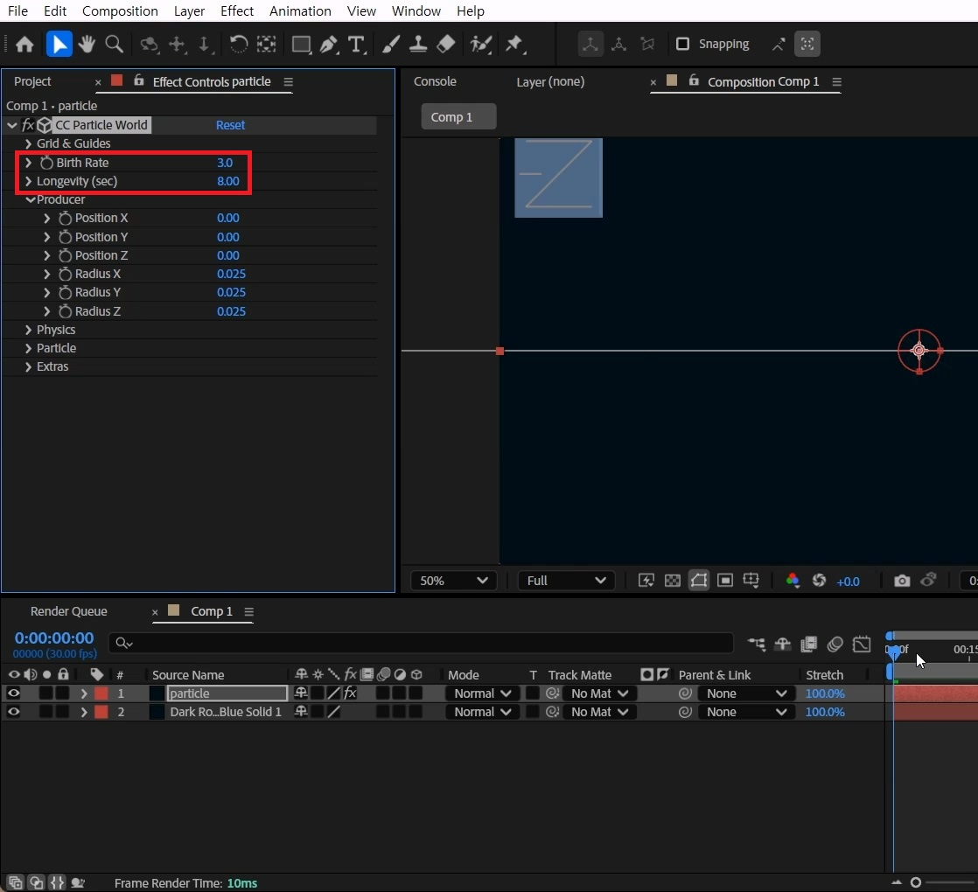Click the timeline zoom slider
This screenshot has height=892, width=978.
tap(915, 882)
